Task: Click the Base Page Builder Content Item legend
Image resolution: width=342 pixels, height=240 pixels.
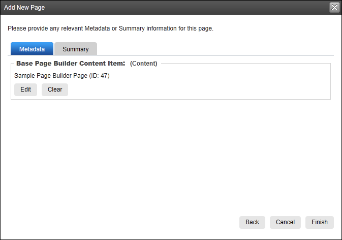Action: 71,63
